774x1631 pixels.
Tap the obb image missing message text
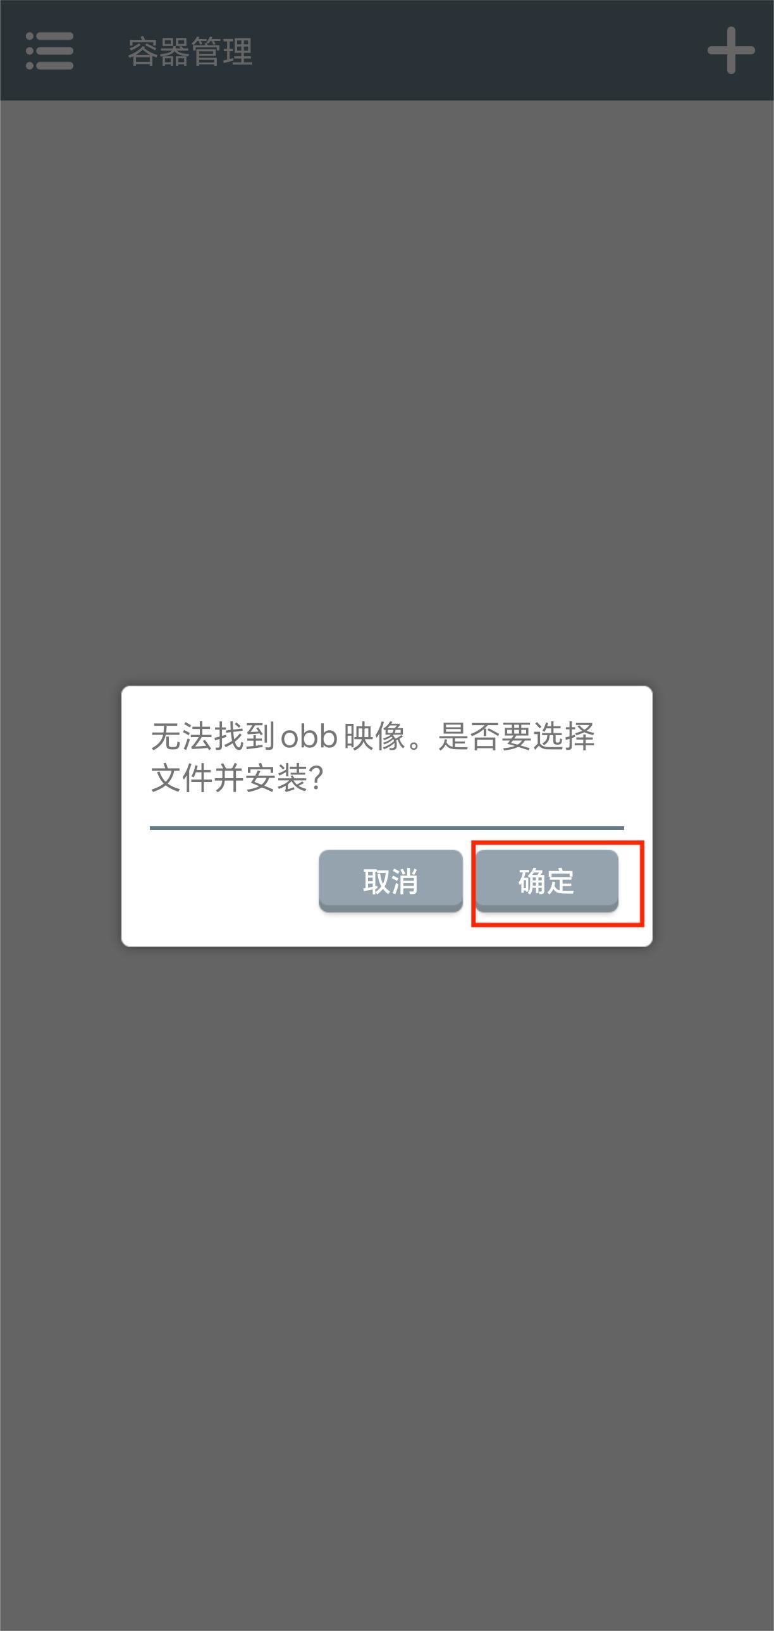click(x=372, y=757)
